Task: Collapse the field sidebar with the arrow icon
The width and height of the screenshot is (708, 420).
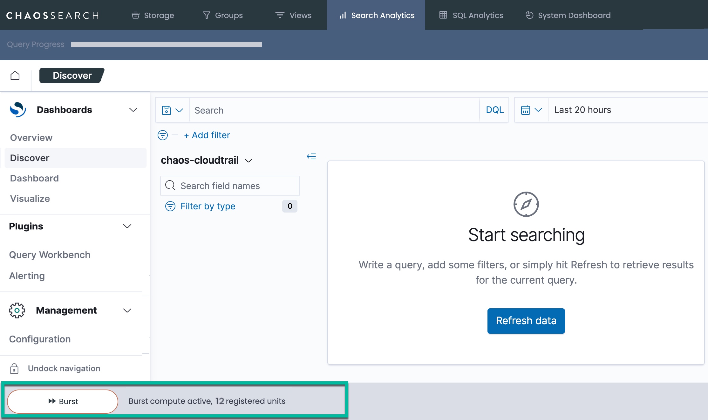Action: [311, 156]
